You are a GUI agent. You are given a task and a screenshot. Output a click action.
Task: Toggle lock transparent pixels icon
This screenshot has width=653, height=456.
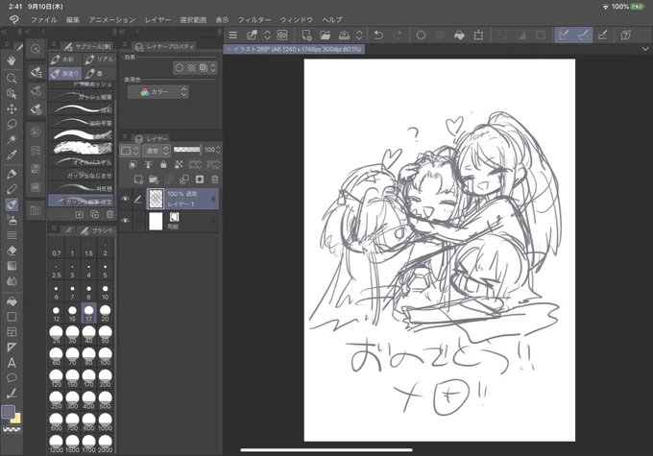(179, 164)
